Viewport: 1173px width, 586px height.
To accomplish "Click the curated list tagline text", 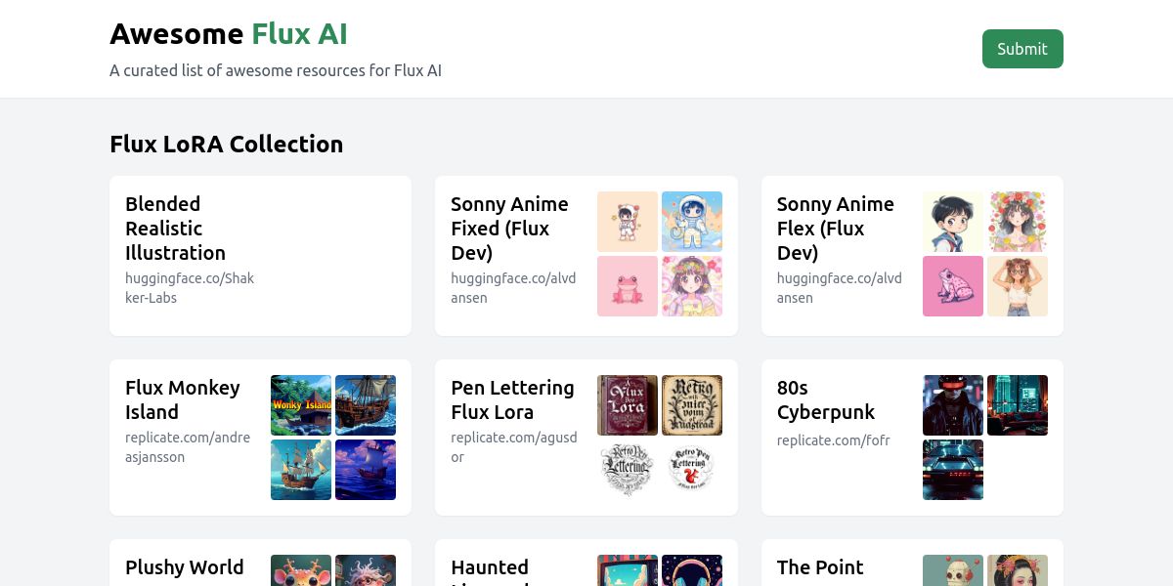I will [x=276, y=70].
